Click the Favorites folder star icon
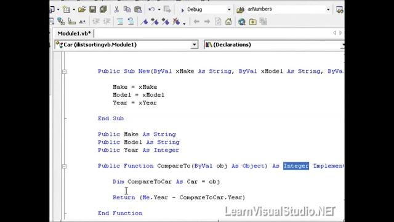The width and height of the screenshot is (394, 222). [x=252, y=22]
